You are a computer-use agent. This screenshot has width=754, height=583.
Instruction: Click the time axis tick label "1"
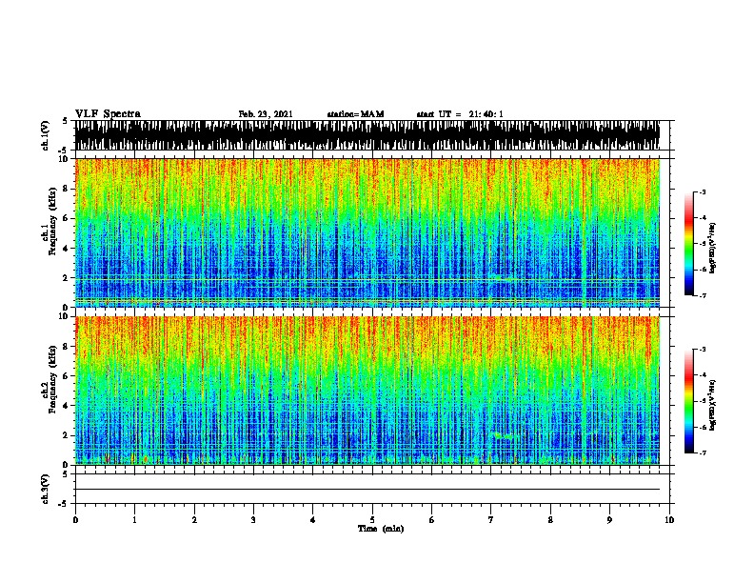pyautogui.click(x=134, y=520)
